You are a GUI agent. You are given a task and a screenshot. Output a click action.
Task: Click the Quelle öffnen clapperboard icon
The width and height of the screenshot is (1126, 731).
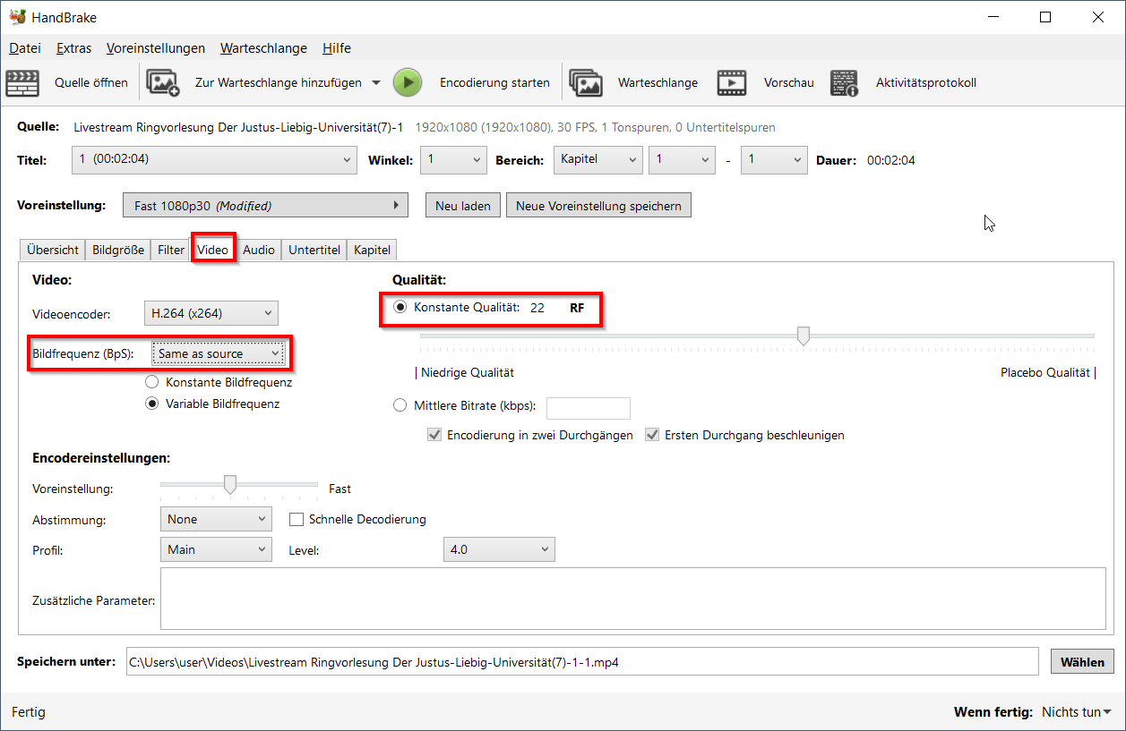coord(22,83)
